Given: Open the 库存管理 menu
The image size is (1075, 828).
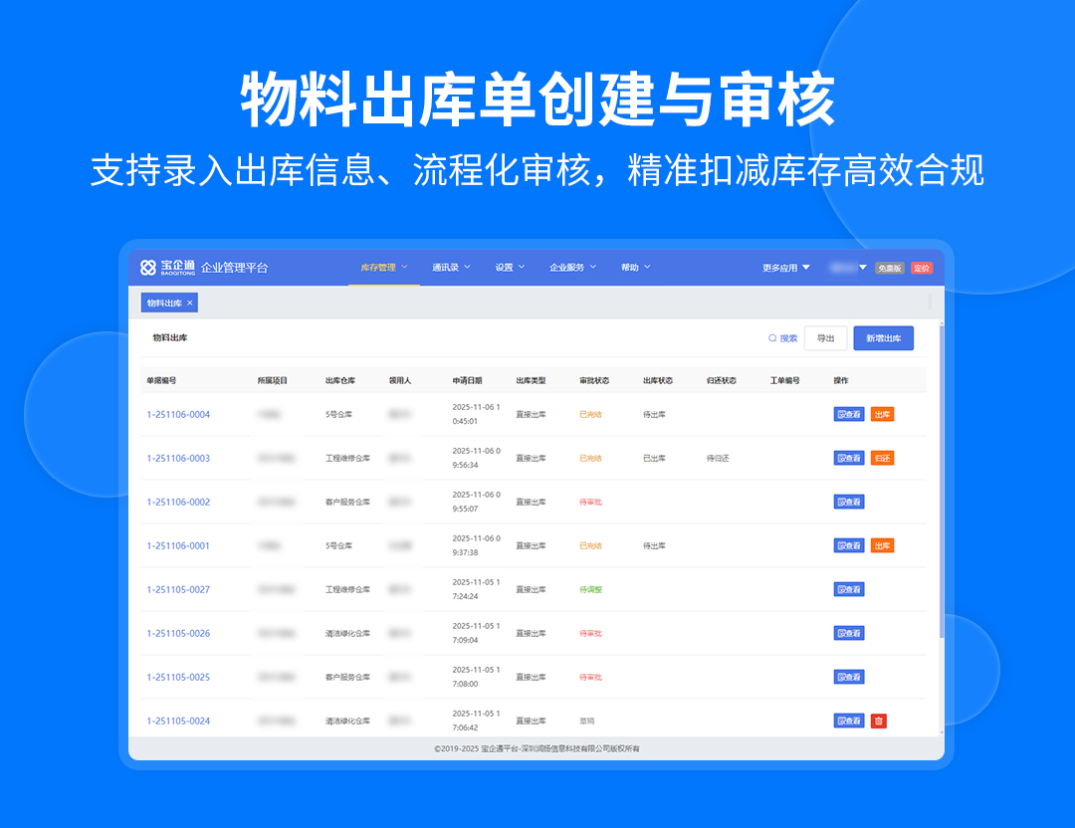Looking at the screenshot, I should [384, 268].
